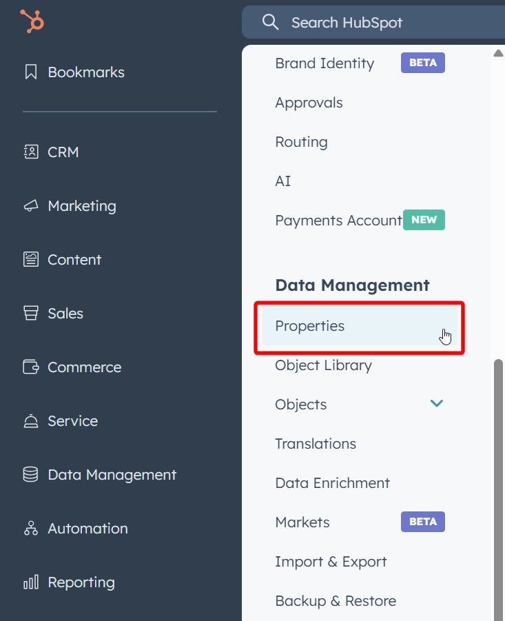Open the Content navigation menu
The height and width of the screenshot is (621, 505).
click(x=74, y=260)
